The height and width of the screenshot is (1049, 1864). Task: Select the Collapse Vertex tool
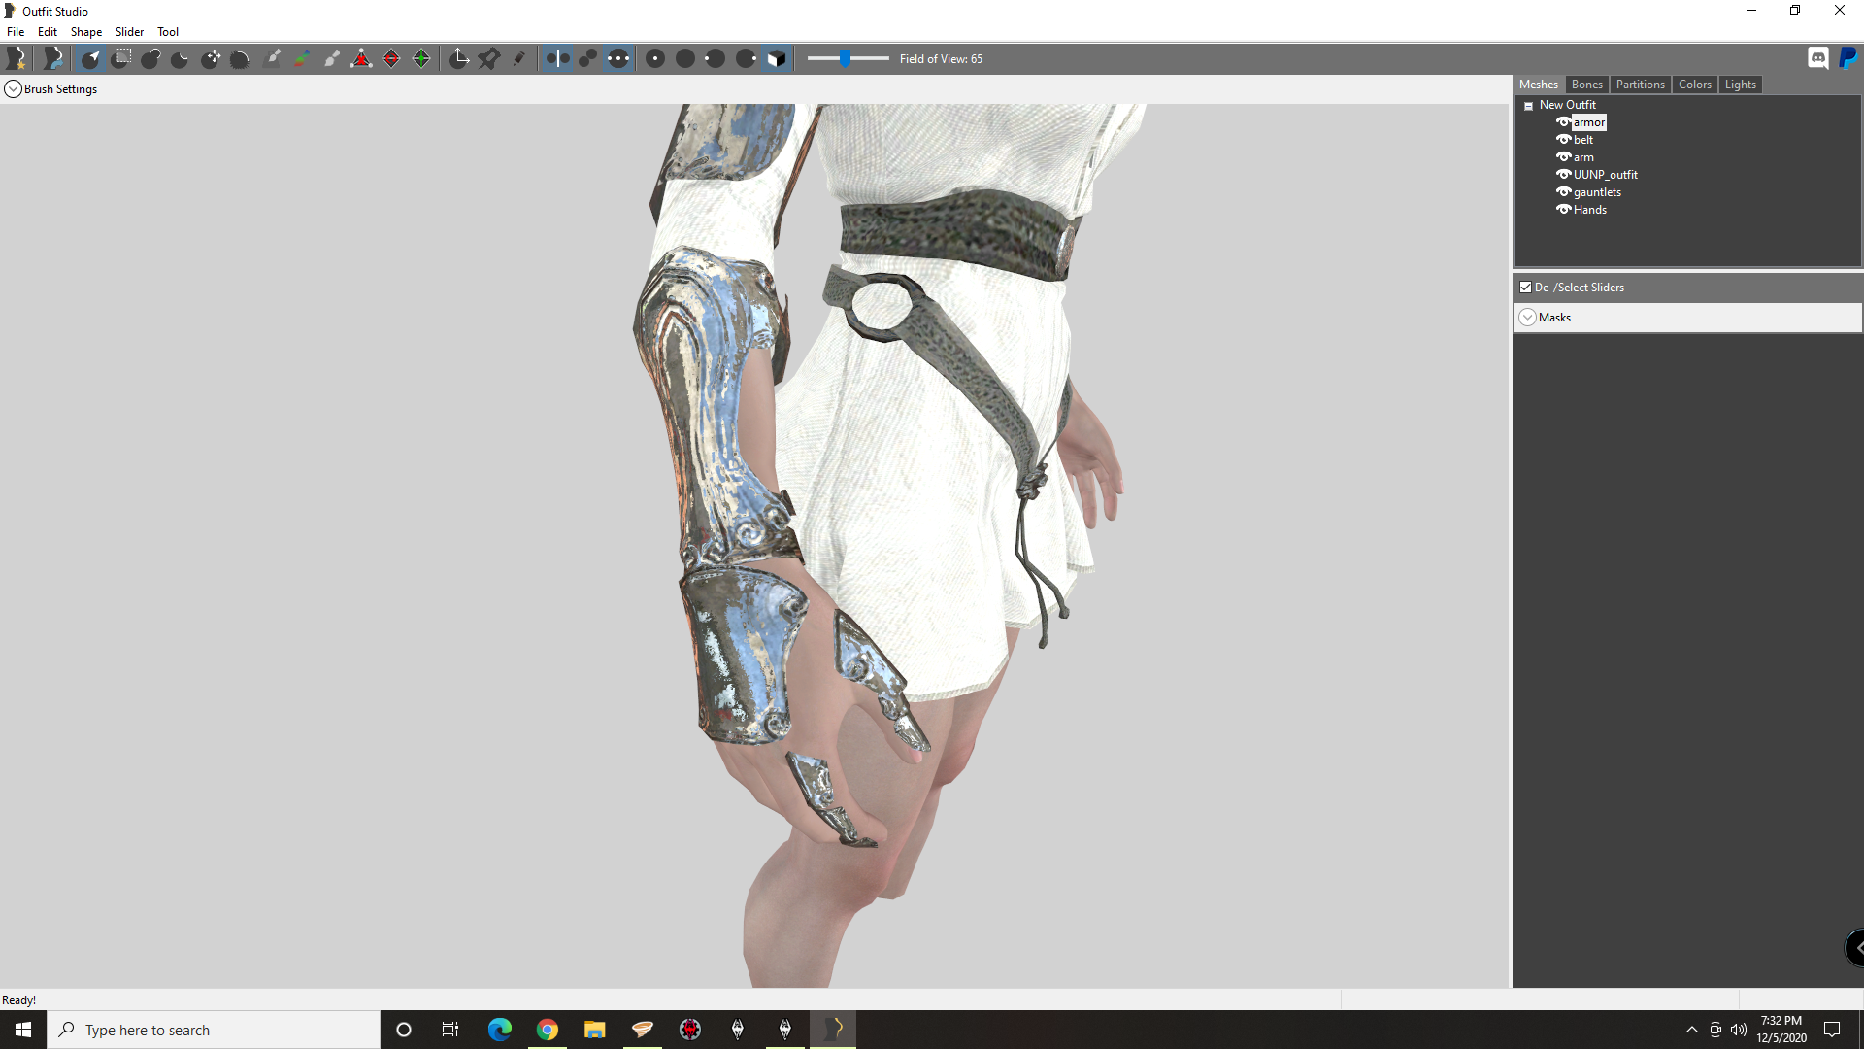pos(361,59)
